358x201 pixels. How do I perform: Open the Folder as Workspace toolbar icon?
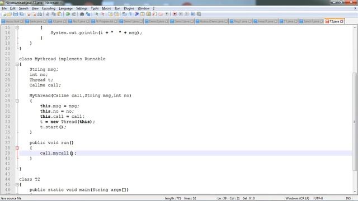pos(161,14)
